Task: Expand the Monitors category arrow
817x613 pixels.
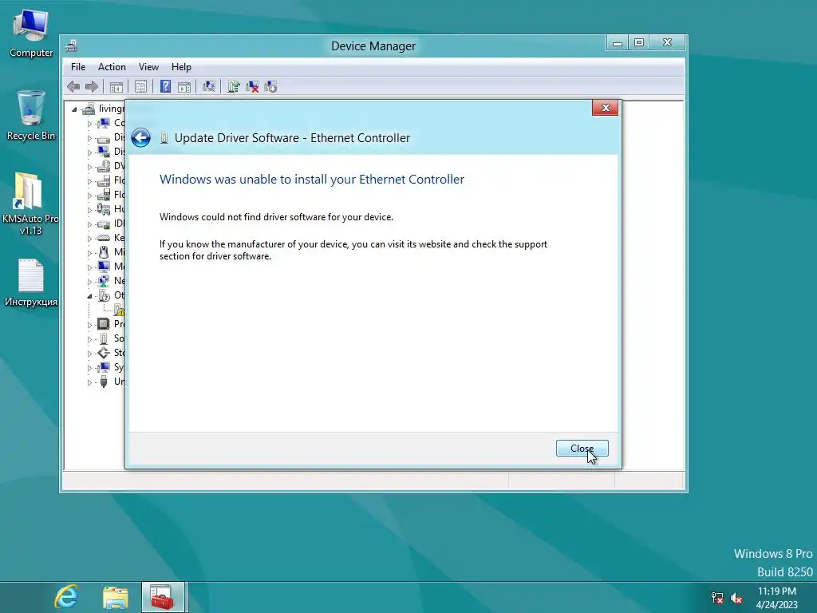Action: 89,267
